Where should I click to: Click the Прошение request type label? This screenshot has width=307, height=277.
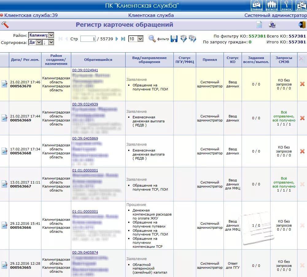(x=136, y=204)
